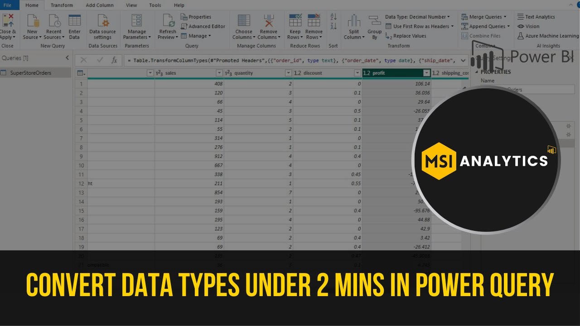Open the Recent Sources icon
This screenshot has height=326, width=580.
(x=53, y=21)
